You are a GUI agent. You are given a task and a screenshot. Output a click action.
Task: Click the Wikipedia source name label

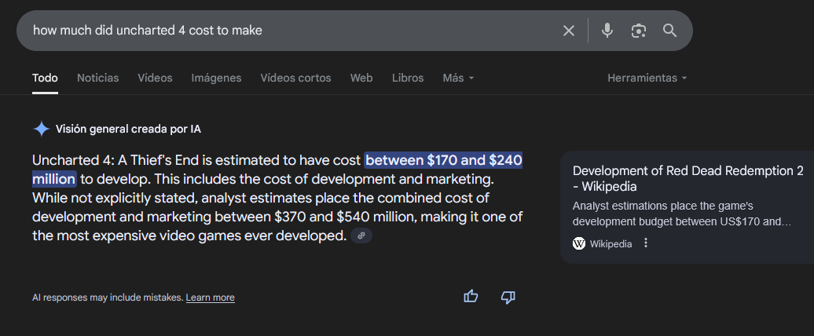pos(610,243)
